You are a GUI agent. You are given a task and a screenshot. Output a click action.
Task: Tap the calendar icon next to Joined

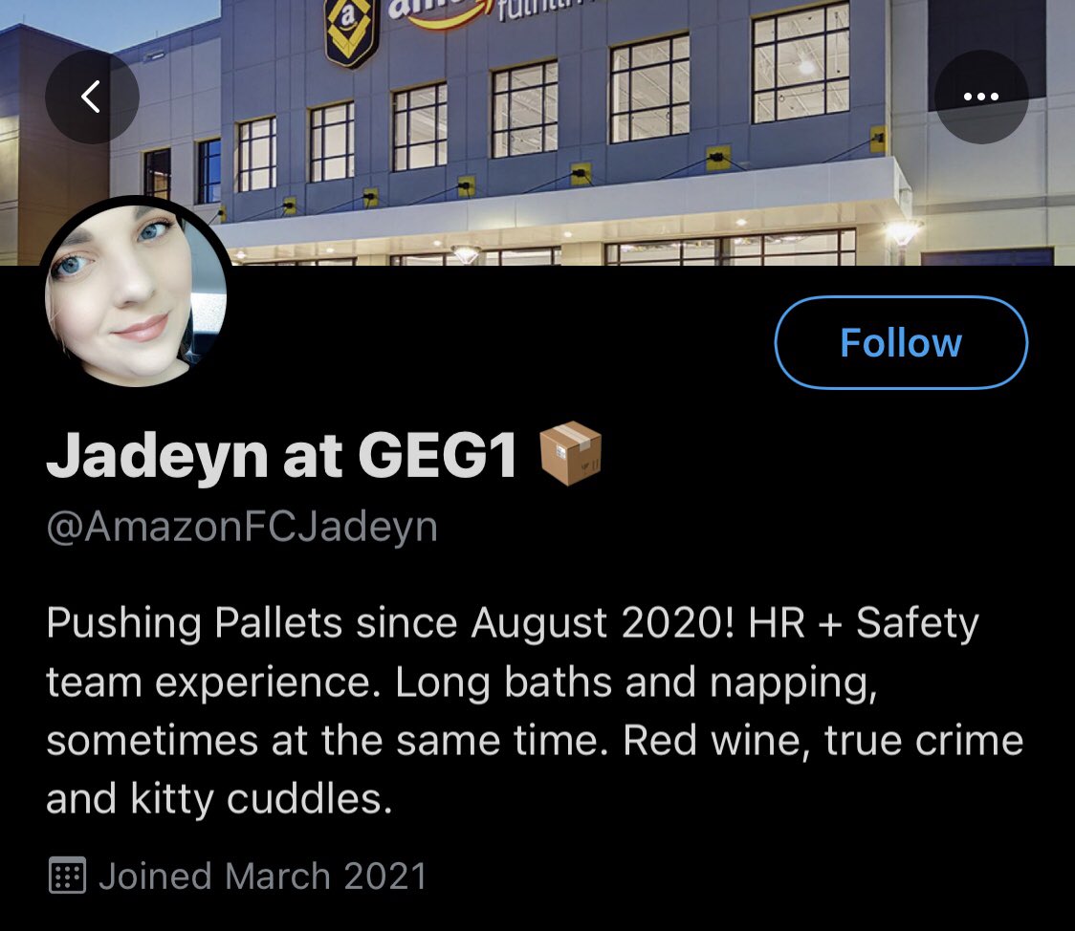pyautogui.click(x=67, y=876)
